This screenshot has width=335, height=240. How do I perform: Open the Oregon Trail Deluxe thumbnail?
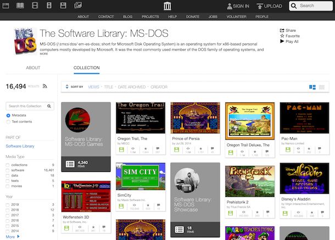pos(250,121)
